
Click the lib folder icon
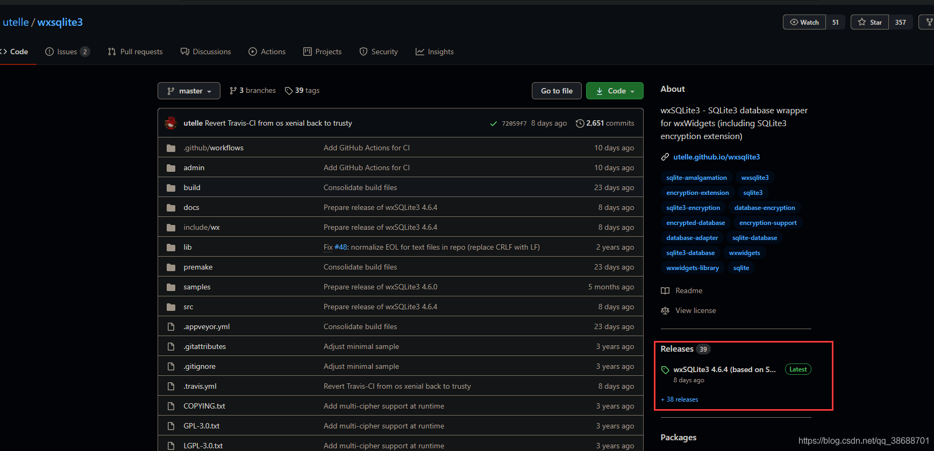click(x=171, y=247)
